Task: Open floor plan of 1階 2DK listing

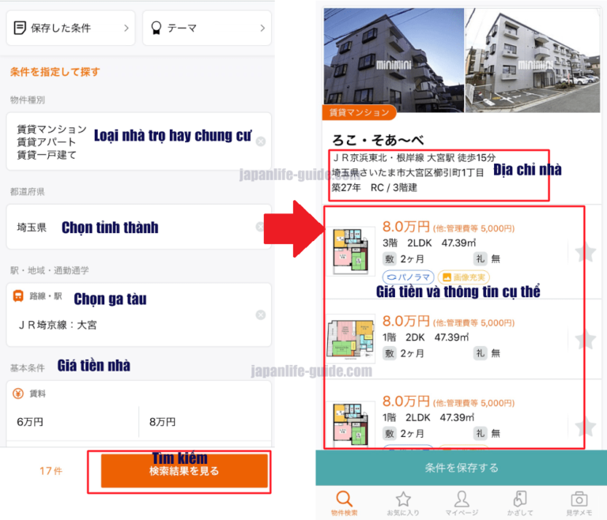Action: 351,339
